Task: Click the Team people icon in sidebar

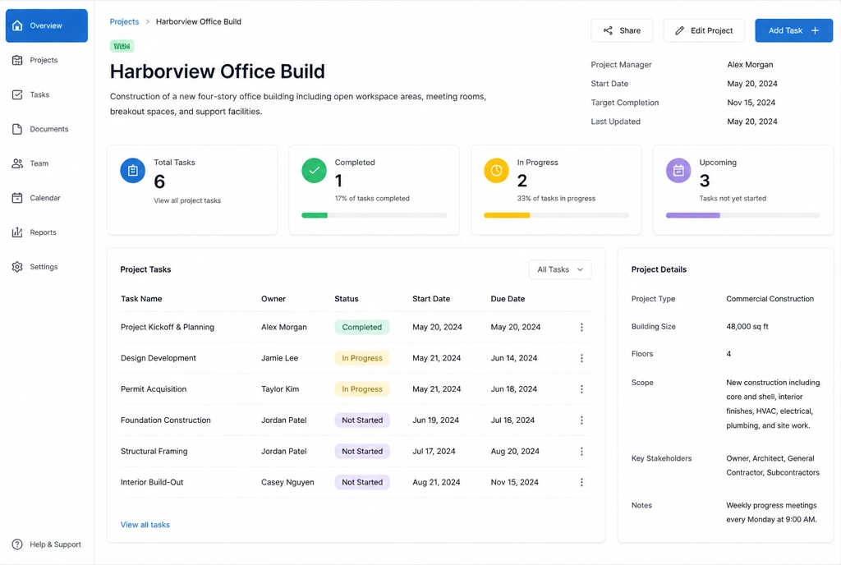Action: click(17, 163)
